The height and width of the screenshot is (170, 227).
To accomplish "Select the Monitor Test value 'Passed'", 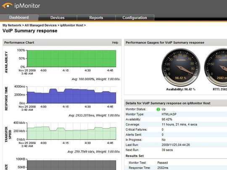I will (162, 163).
